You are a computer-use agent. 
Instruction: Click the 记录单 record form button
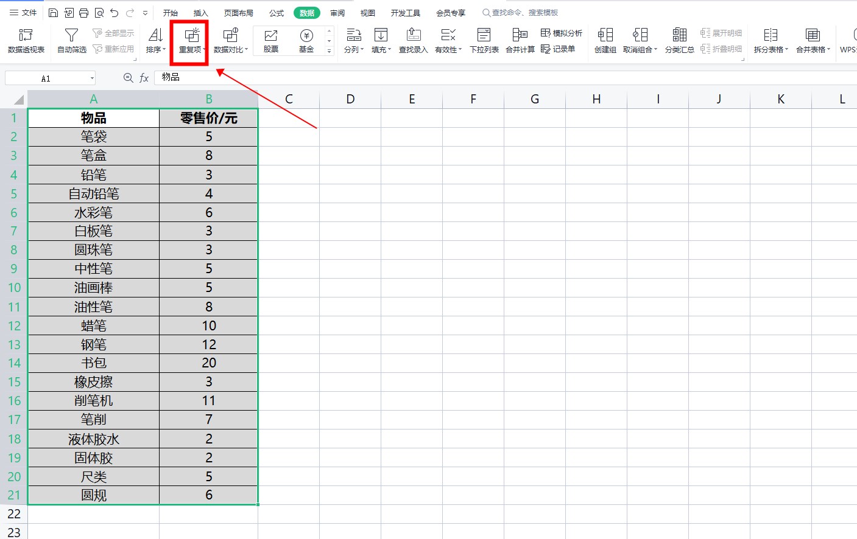(558, 49)
